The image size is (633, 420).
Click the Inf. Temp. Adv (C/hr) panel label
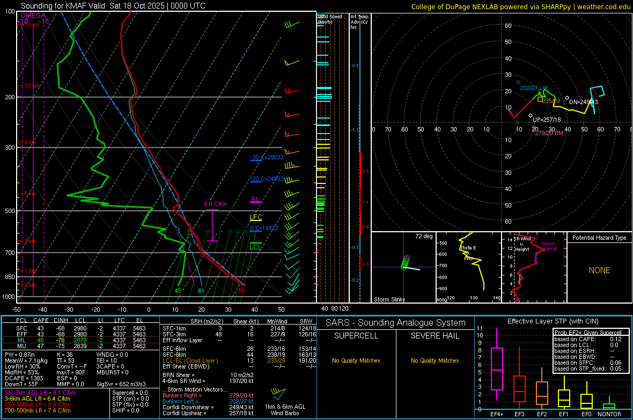(x=359, y=22)
